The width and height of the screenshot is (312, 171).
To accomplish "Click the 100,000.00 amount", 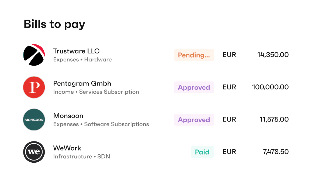I will [x=270, y=87].
